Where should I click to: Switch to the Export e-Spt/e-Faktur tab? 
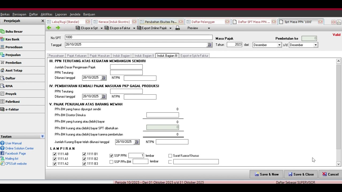pos(194,56)
